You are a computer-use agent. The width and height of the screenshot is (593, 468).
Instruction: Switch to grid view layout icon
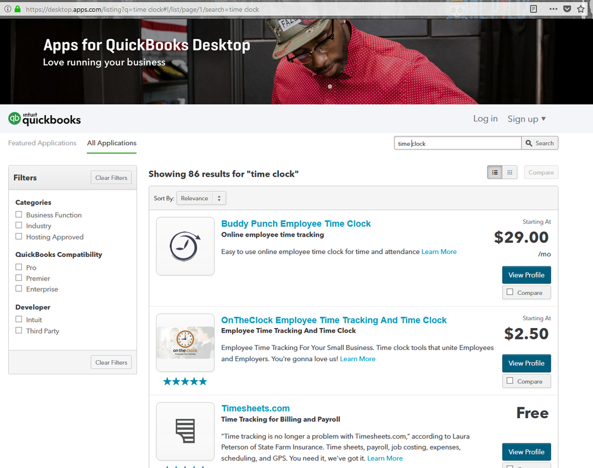tap(509, 173)
